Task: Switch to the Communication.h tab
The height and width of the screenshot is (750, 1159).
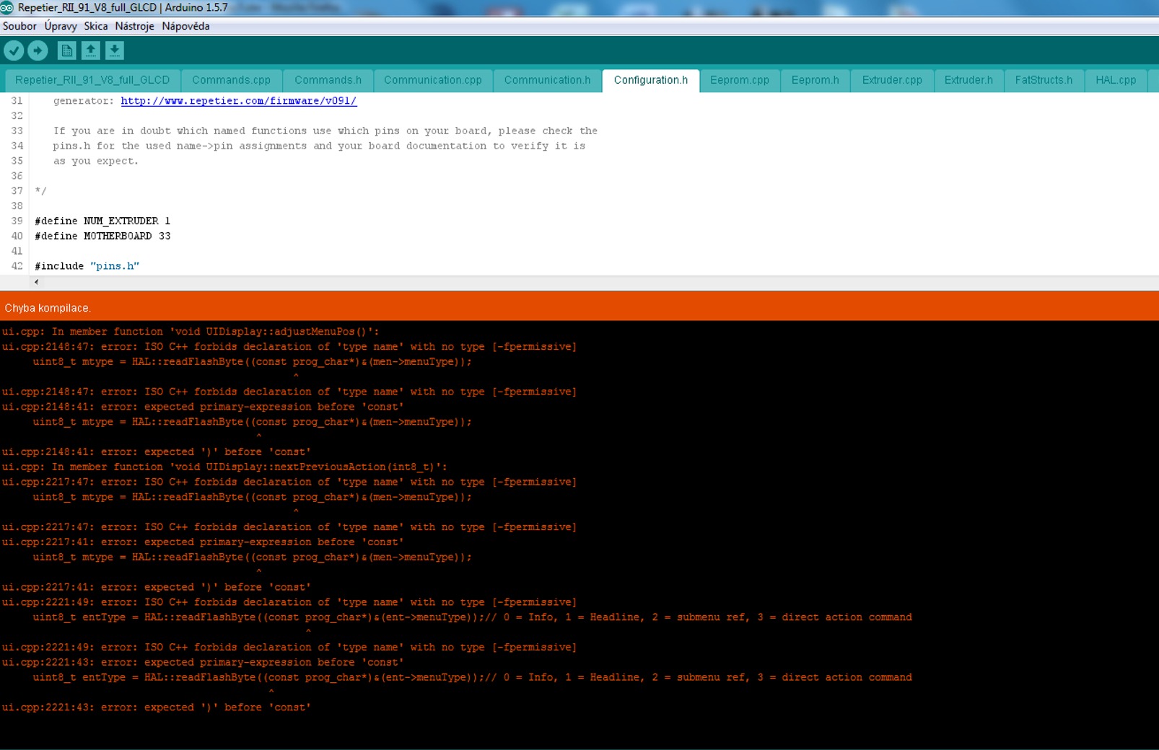Action: click(x=547, y=80)
